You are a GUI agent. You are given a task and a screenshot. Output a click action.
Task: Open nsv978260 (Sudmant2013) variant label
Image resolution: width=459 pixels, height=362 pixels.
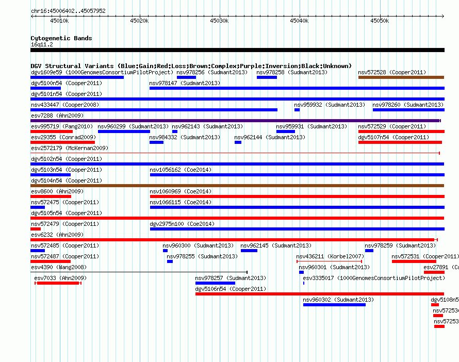(x=408, y=105)
